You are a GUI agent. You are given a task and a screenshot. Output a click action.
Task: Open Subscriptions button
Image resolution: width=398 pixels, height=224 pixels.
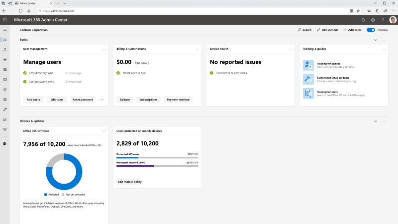pos(148,100)
